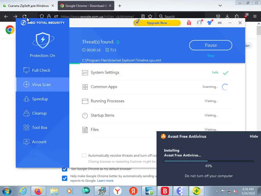The width and height of the screenshot is (261, 196).
Task: Switch to the ZipSoft browser tab
Action: coord(29,6)
